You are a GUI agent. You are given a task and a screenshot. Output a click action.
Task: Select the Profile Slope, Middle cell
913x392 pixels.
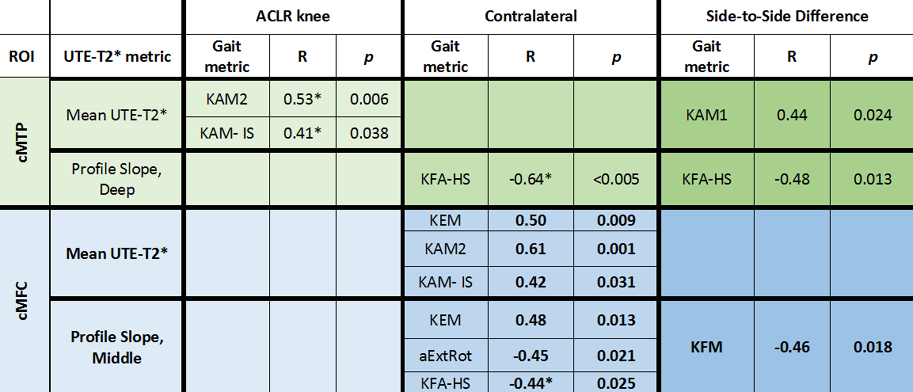tap(117, 347)
